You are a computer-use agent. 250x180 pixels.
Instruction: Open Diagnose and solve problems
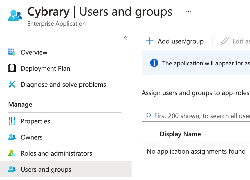(x=63, y=84)
